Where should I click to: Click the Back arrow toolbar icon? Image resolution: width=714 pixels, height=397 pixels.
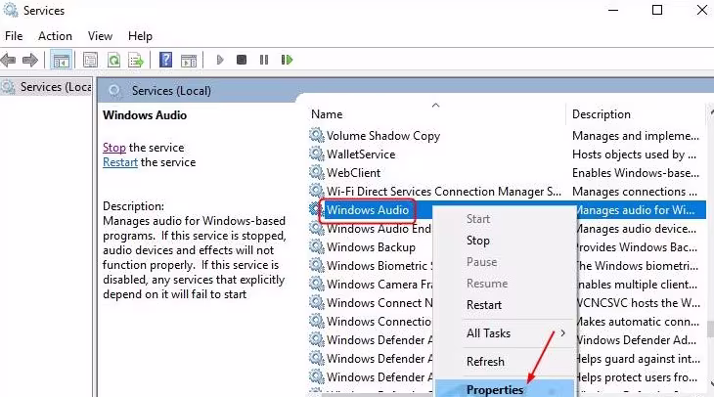tap(8, 60)
